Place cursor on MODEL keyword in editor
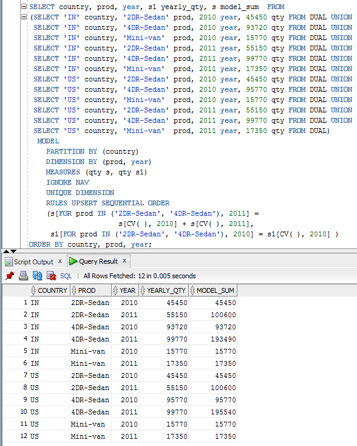 [48, 141]
